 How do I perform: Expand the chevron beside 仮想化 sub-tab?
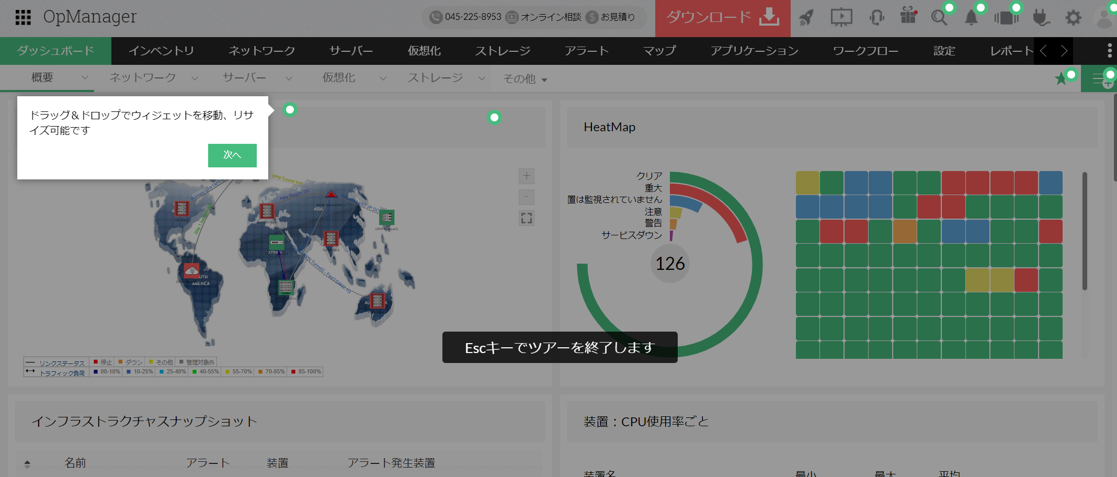(x=383, y=78)
